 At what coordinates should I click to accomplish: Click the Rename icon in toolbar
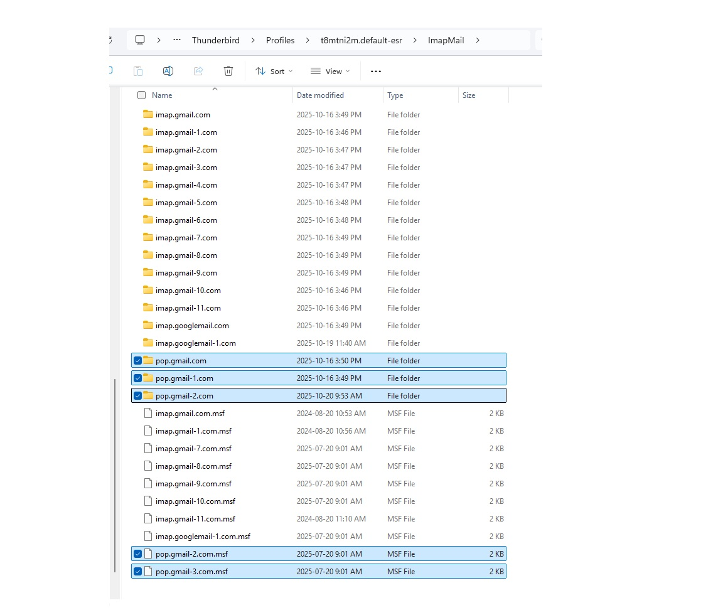click(x=168, y=71)
